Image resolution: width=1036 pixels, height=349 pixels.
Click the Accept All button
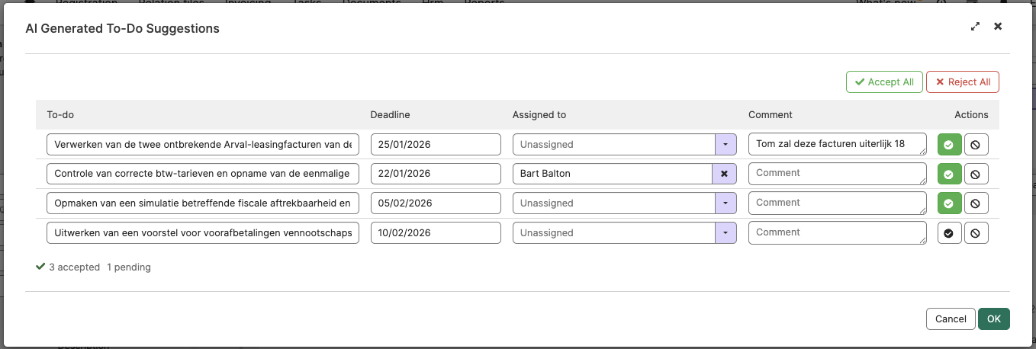[884, 82]
